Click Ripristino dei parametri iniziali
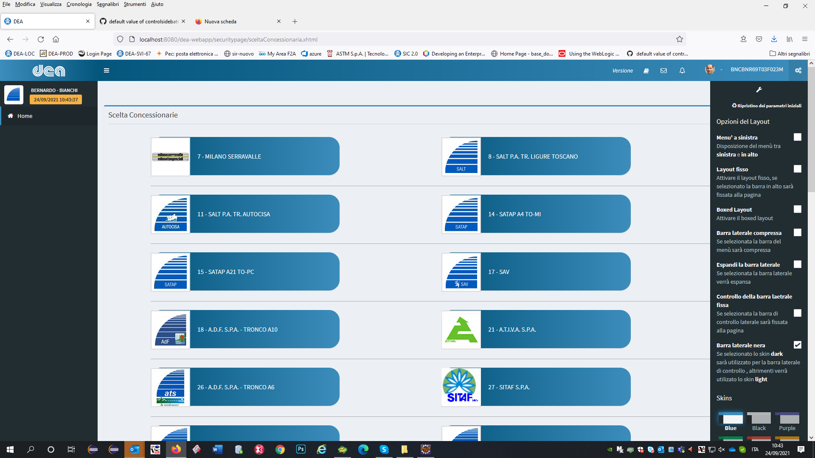The height and width of the screenshot is (458, 815). pyautogui.click(x=766, y=106)
